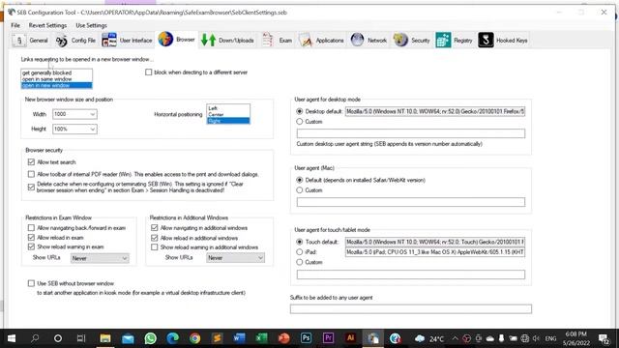Launch Illustrator from taskbar
The image size is (619, 348).
click(350, 338)
